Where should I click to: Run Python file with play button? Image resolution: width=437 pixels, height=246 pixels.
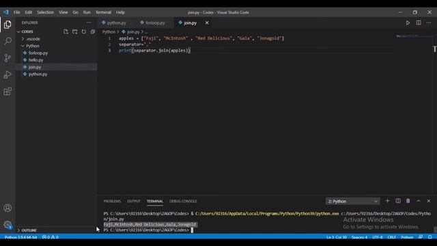[x=408, y=23]
